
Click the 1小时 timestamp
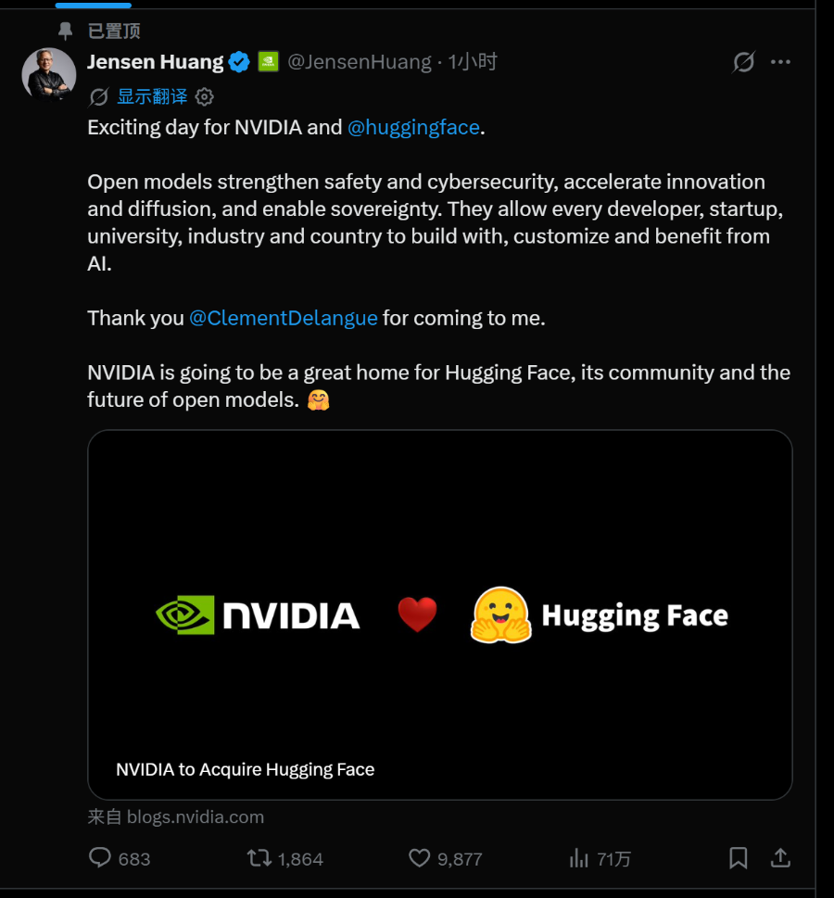point(473,61)
